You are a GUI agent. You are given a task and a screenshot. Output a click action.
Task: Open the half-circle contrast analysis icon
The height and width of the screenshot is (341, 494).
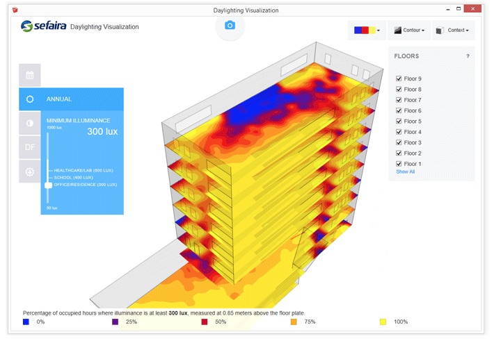point(30,123)
